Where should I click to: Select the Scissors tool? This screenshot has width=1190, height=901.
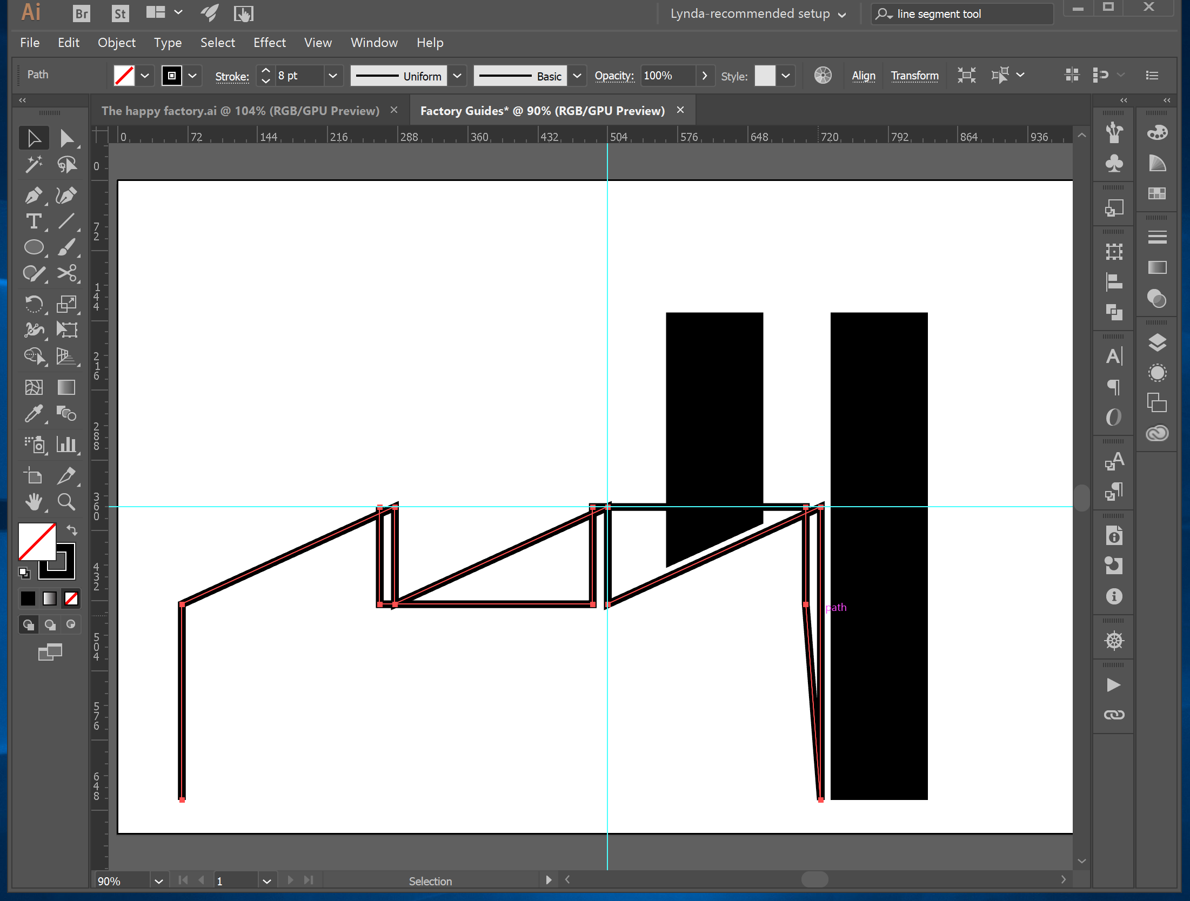[x=67, y=273]
